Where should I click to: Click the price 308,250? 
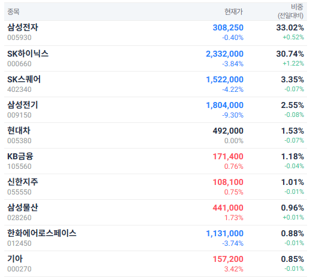228,27
